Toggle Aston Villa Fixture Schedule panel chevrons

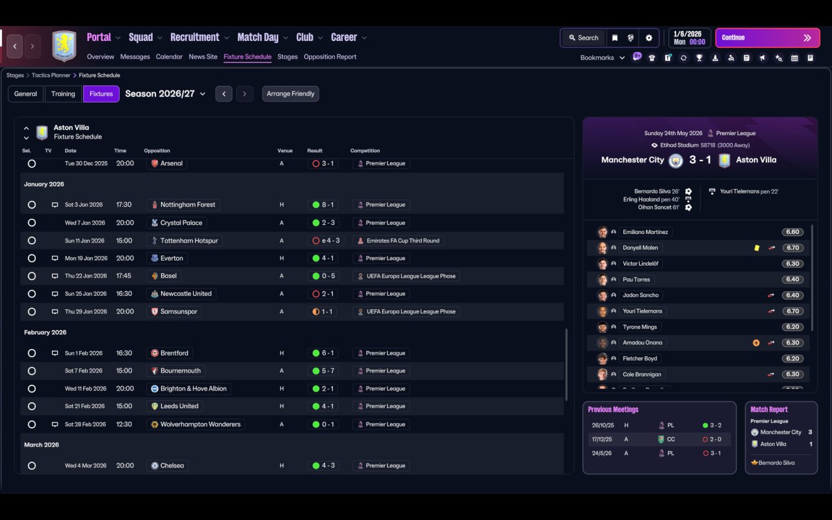[26, 133]
